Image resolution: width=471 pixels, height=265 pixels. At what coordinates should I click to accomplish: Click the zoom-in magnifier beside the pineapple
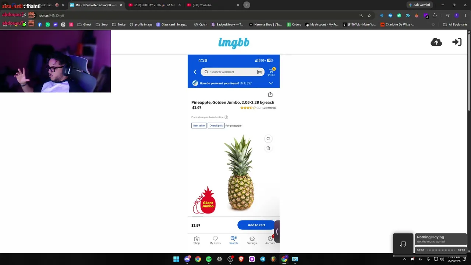coord(268,148)
